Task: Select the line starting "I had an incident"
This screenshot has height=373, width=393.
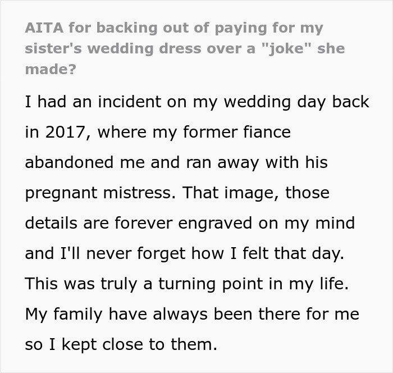Action: pyautogui.click(x=197, y=102)
